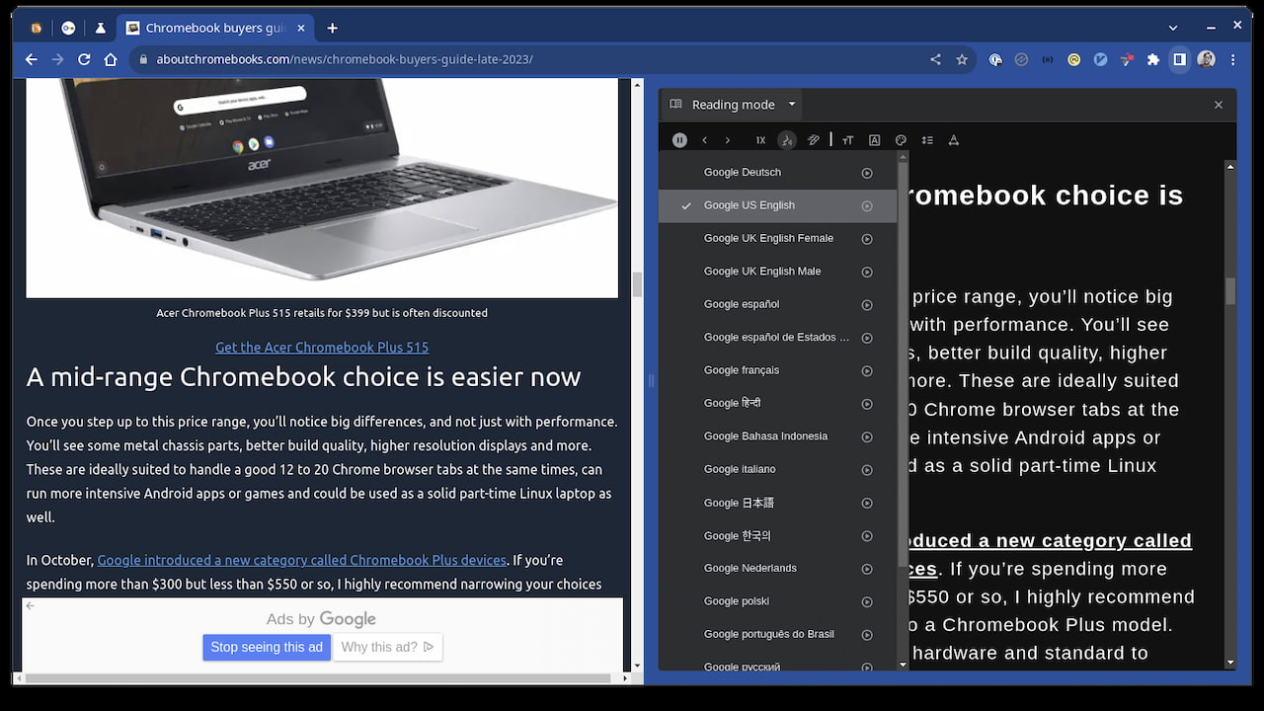The image size is (1264, 711).
Task: Open the Chrome three-dot menu
Action: (1232, 59)
